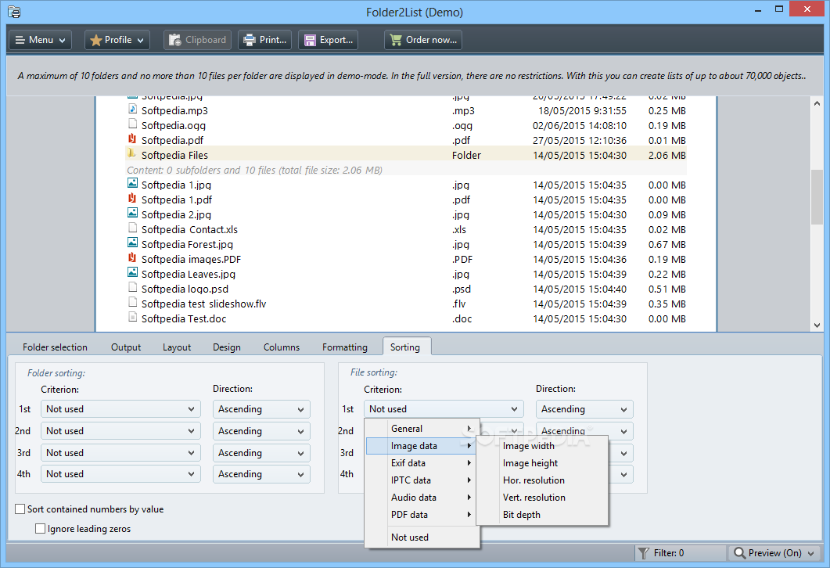
Task: Click the file icon of Softpedia Contact.xls
Action: pyautogui.click(x=132, y=228)
